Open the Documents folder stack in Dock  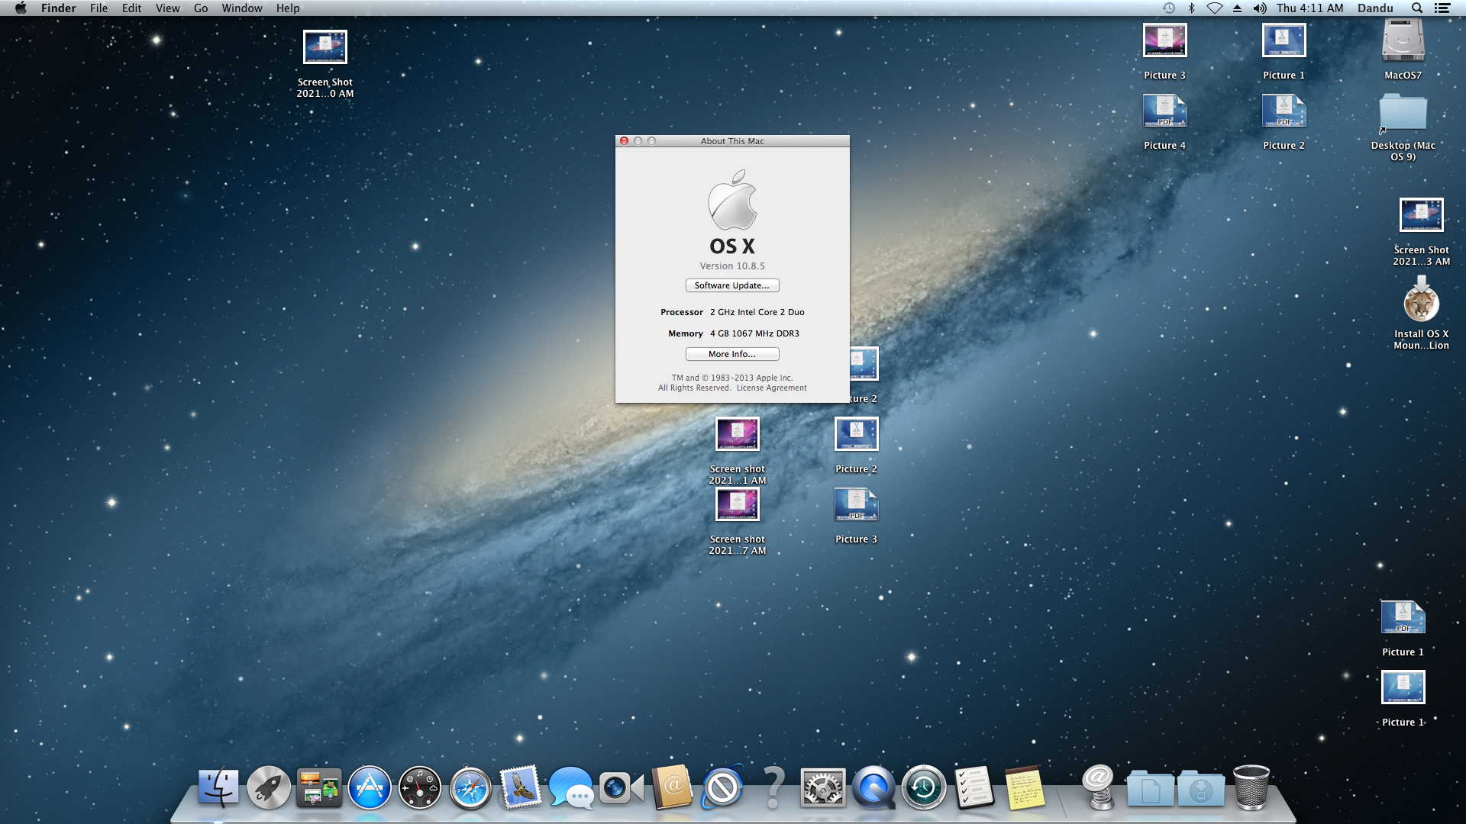click(x=1150, y=788)
